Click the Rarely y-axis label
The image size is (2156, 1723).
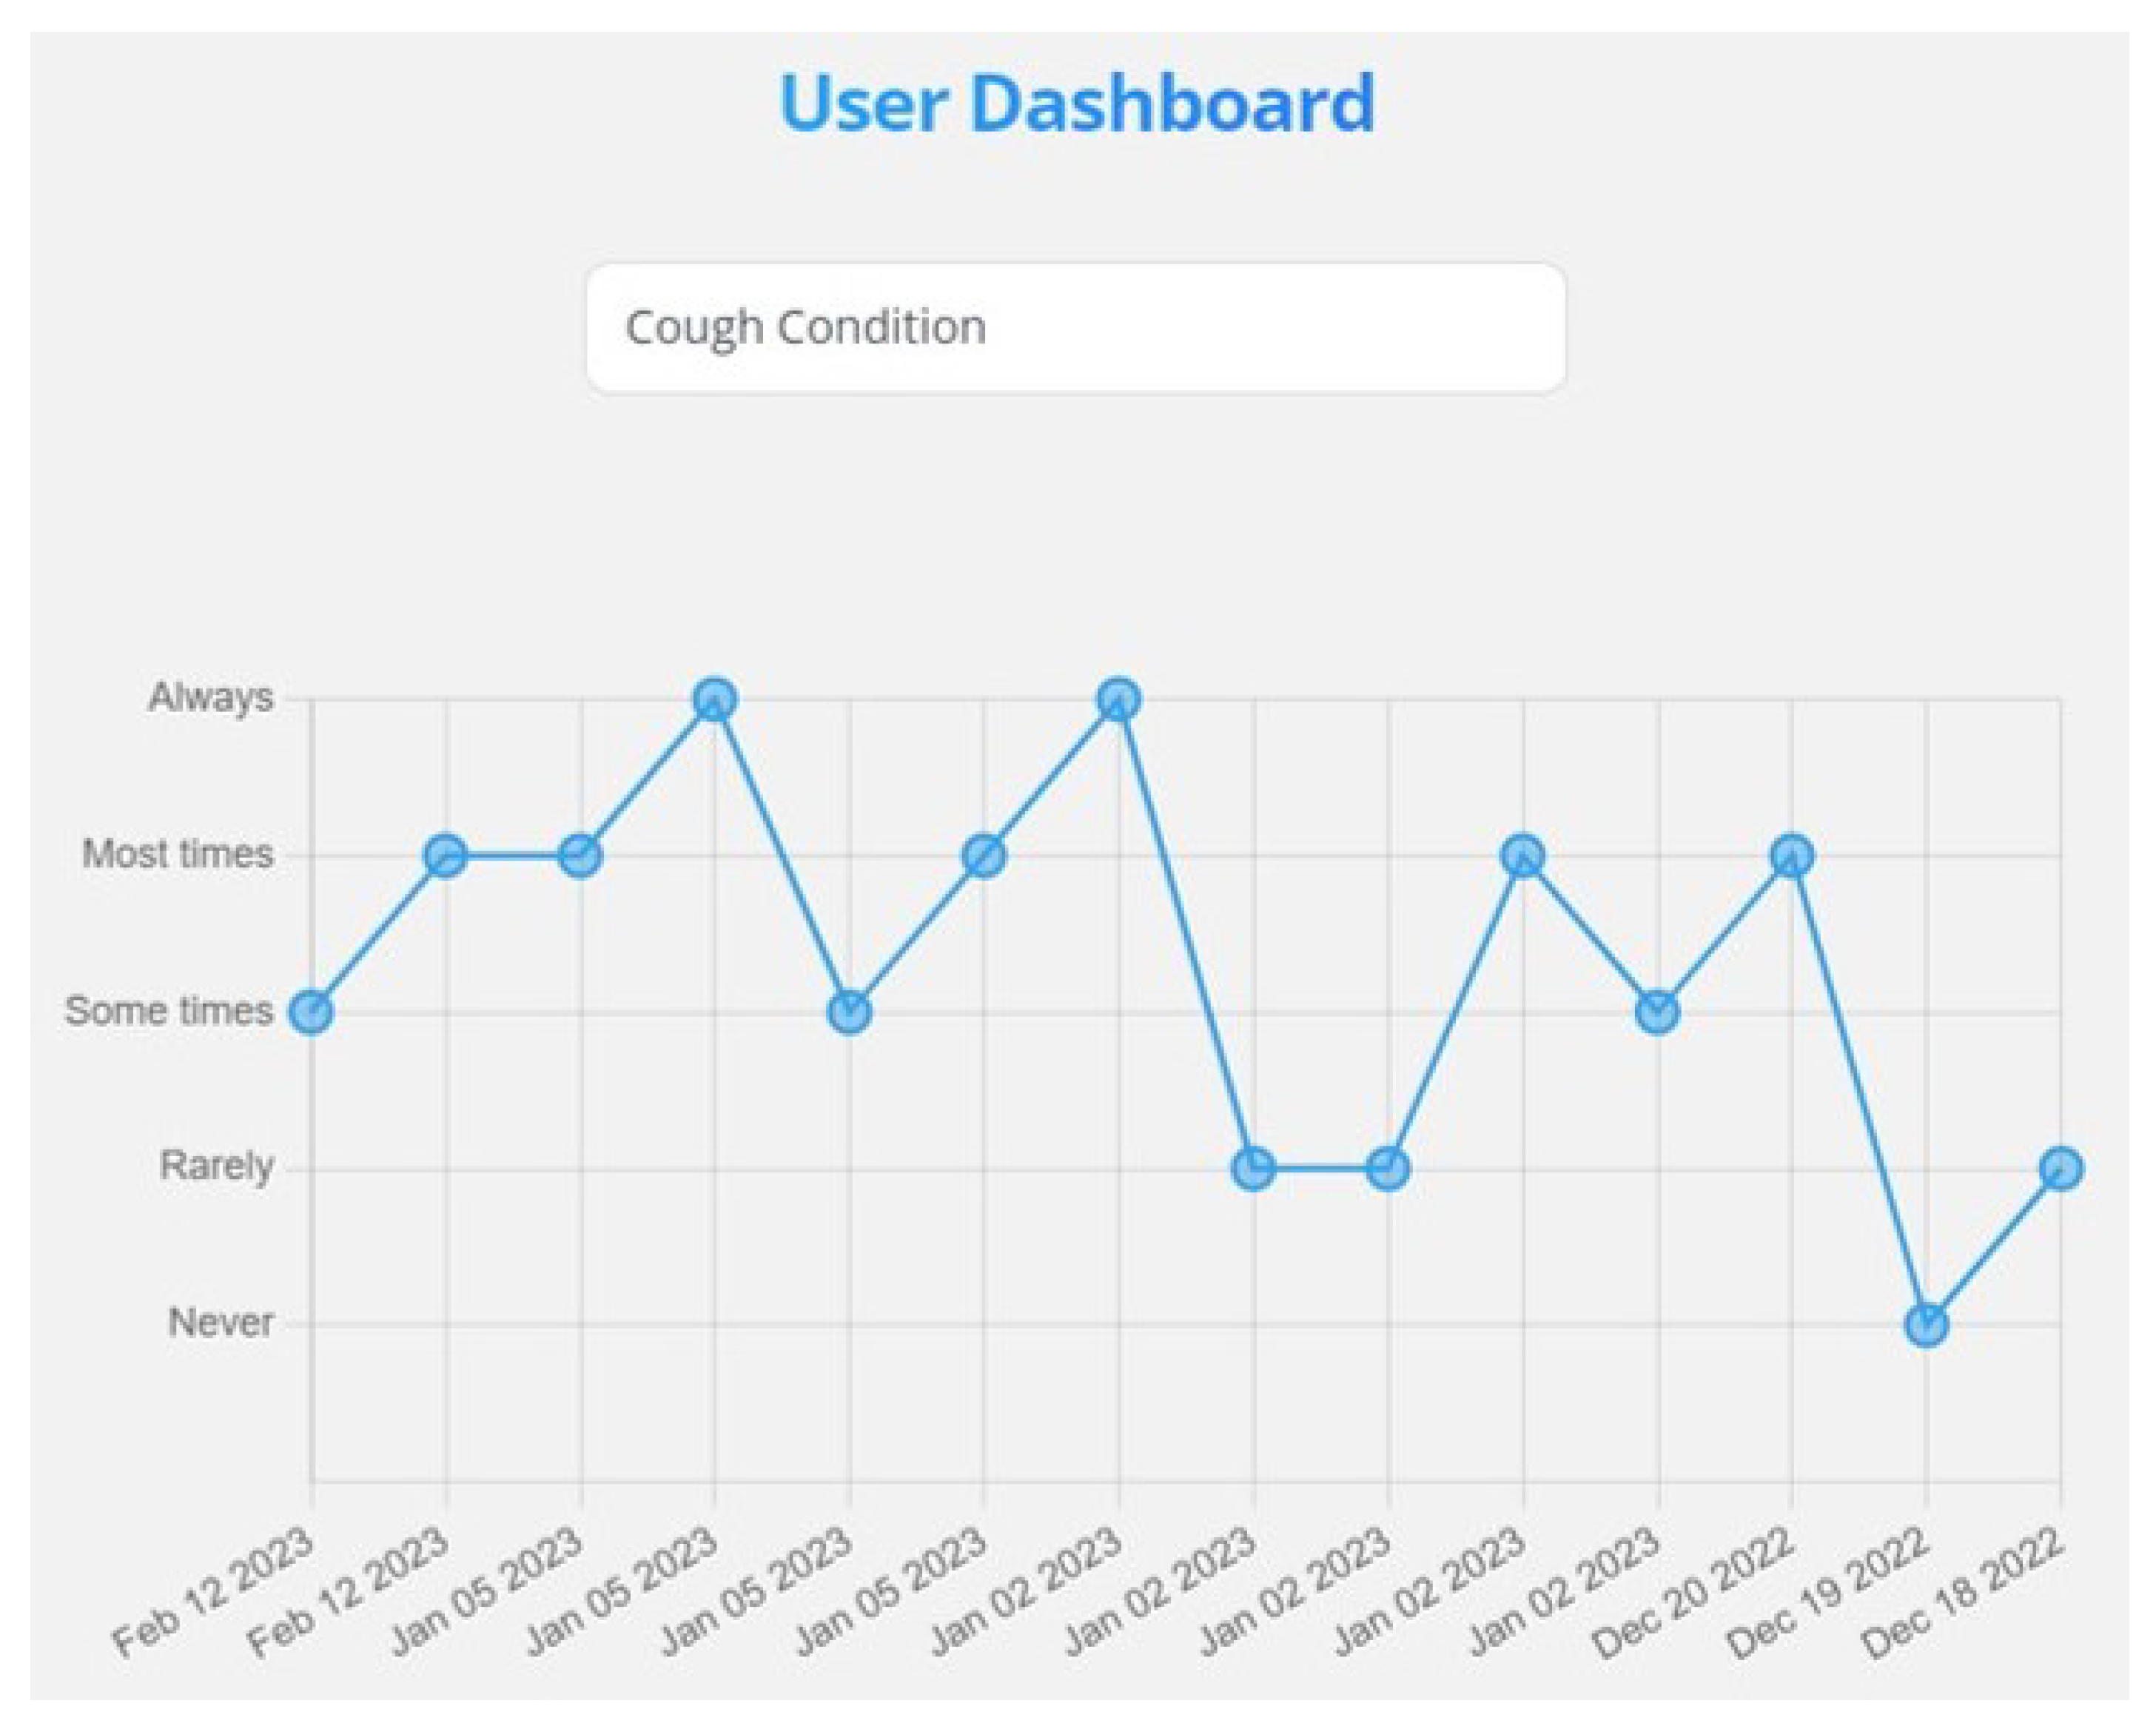(x=216, y=1166)
